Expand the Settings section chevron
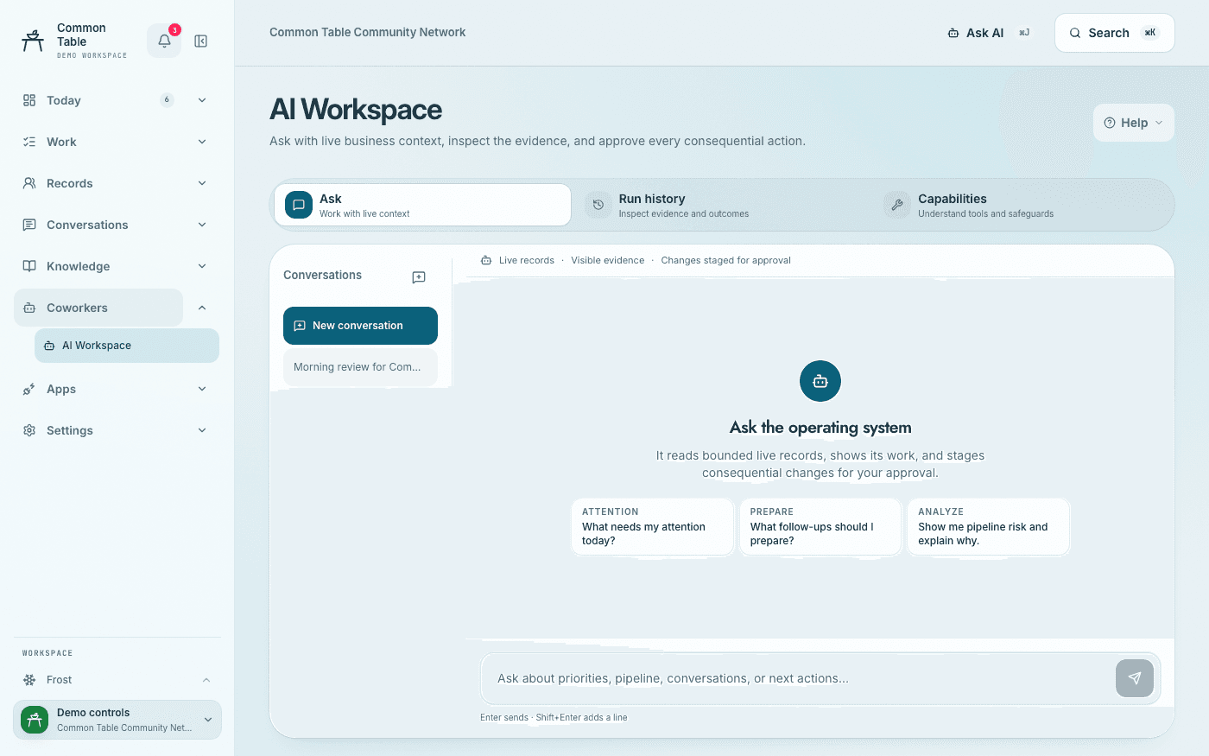 tap(202, 430)
